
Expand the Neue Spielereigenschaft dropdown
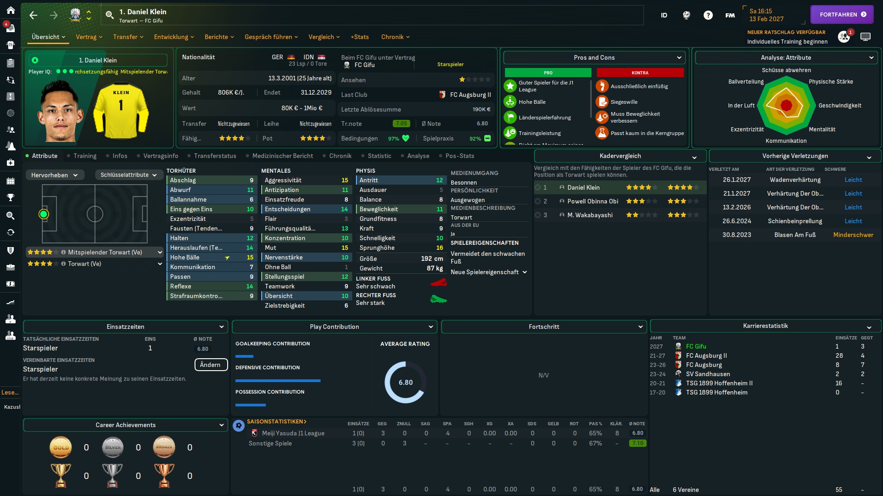tap(488, 272)
